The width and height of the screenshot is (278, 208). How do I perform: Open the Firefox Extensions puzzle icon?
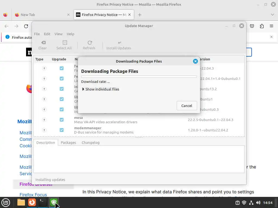[x=262, y=26]
